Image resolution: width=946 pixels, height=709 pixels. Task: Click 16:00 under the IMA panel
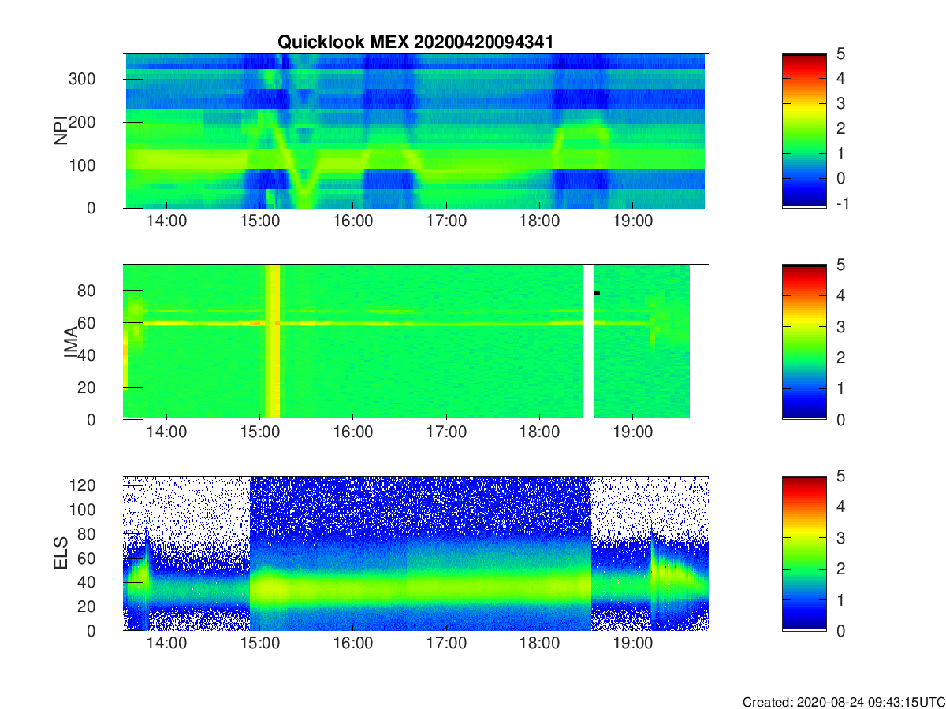point(353,432)
